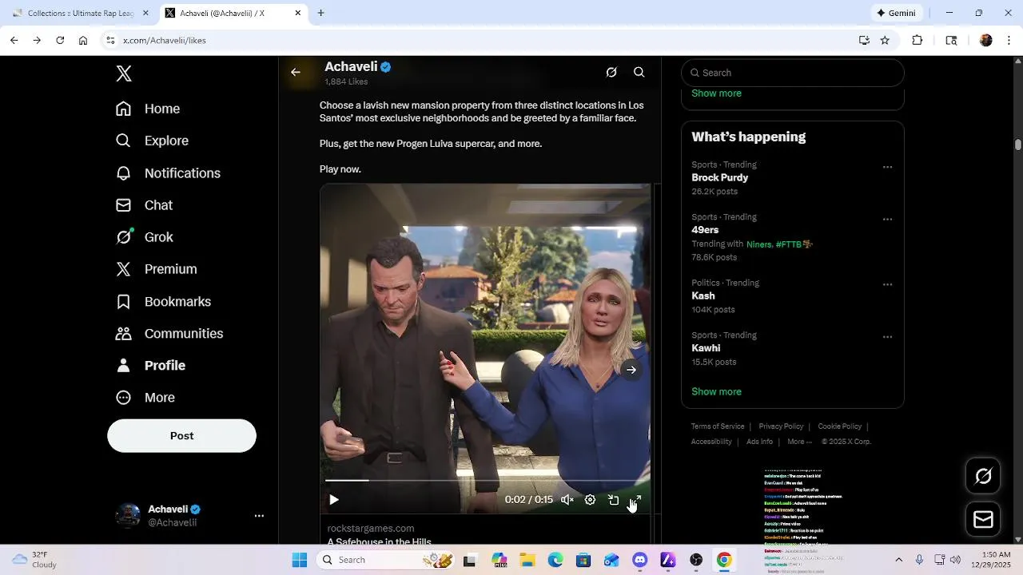This screenshot has width=1023, height=575.
Task: Open account options next to @Achavelii
Action: [x=259, y=516]
